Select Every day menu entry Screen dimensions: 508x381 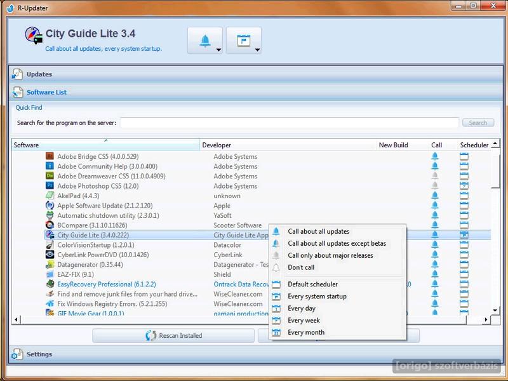coord(337,308)
